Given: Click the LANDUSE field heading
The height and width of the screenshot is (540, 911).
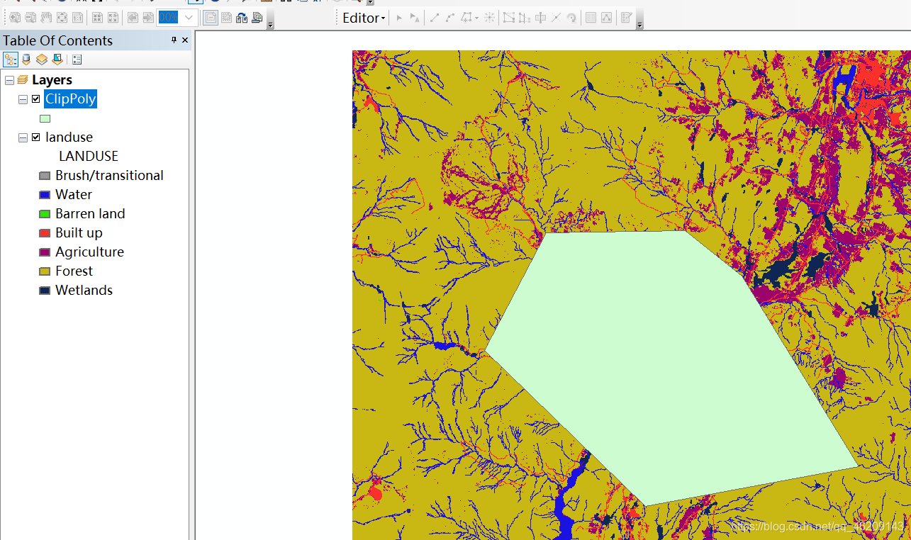Looking at the screenshot, I should tap(89, 157).
